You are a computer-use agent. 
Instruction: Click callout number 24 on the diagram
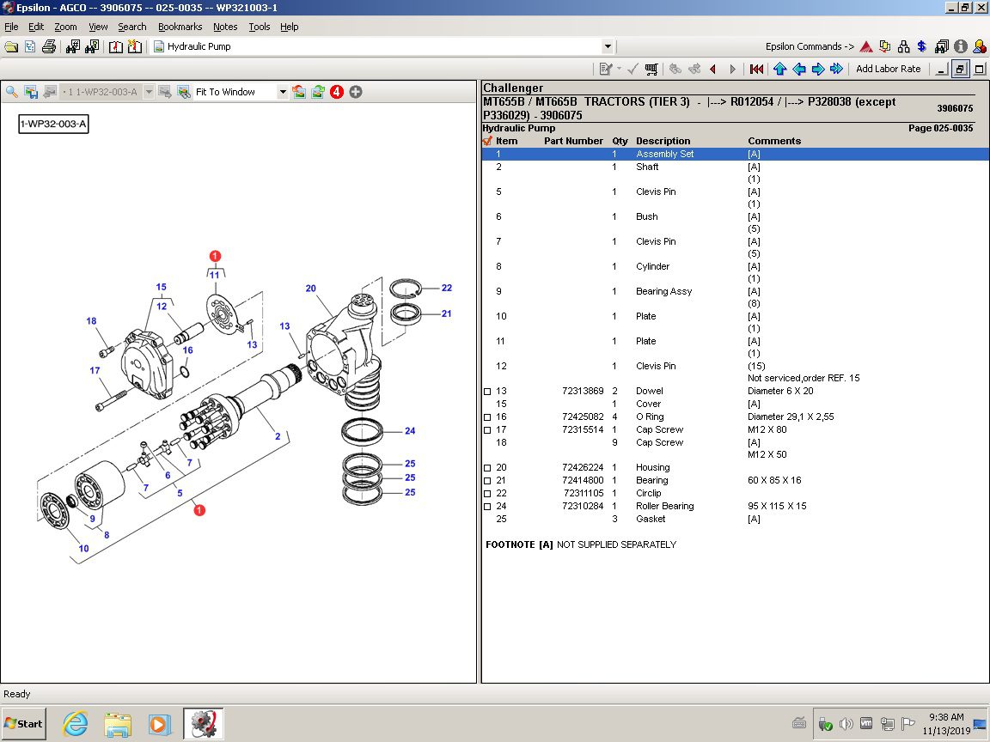[x=410, y=431]
